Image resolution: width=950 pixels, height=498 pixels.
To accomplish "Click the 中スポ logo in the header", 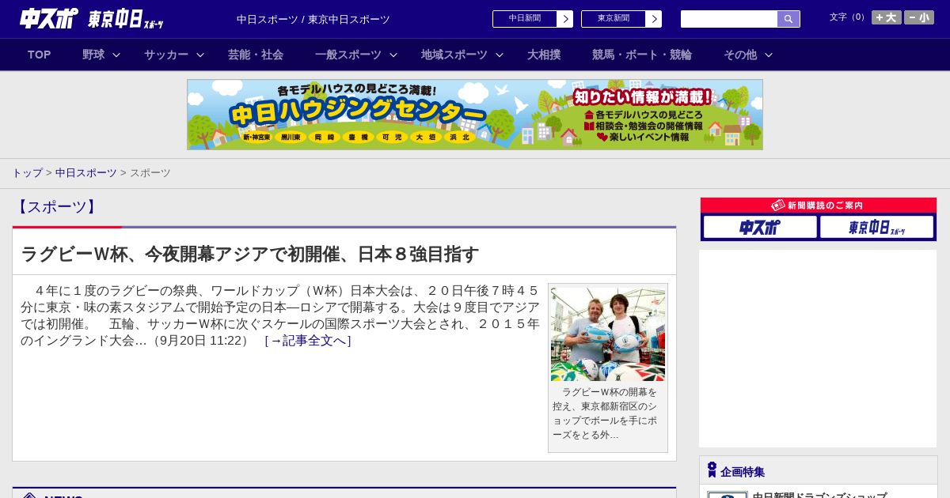I will [x=49, y=18].
